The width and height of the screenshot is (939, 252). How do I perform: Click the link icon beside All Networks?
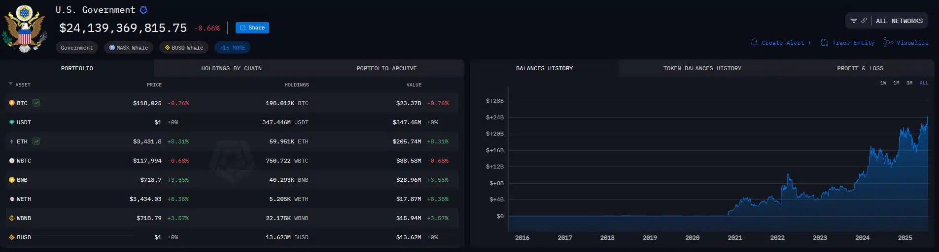click(x=864, y=21)
